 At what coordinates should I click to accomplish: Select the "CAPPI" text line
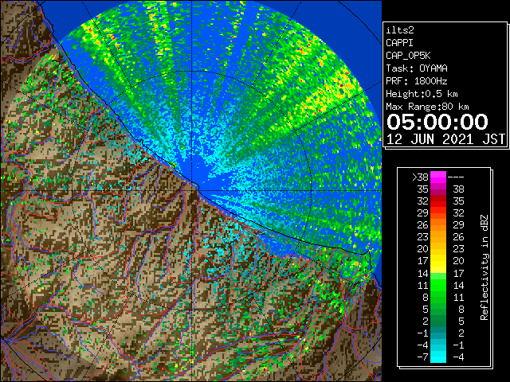coord(399,43)
